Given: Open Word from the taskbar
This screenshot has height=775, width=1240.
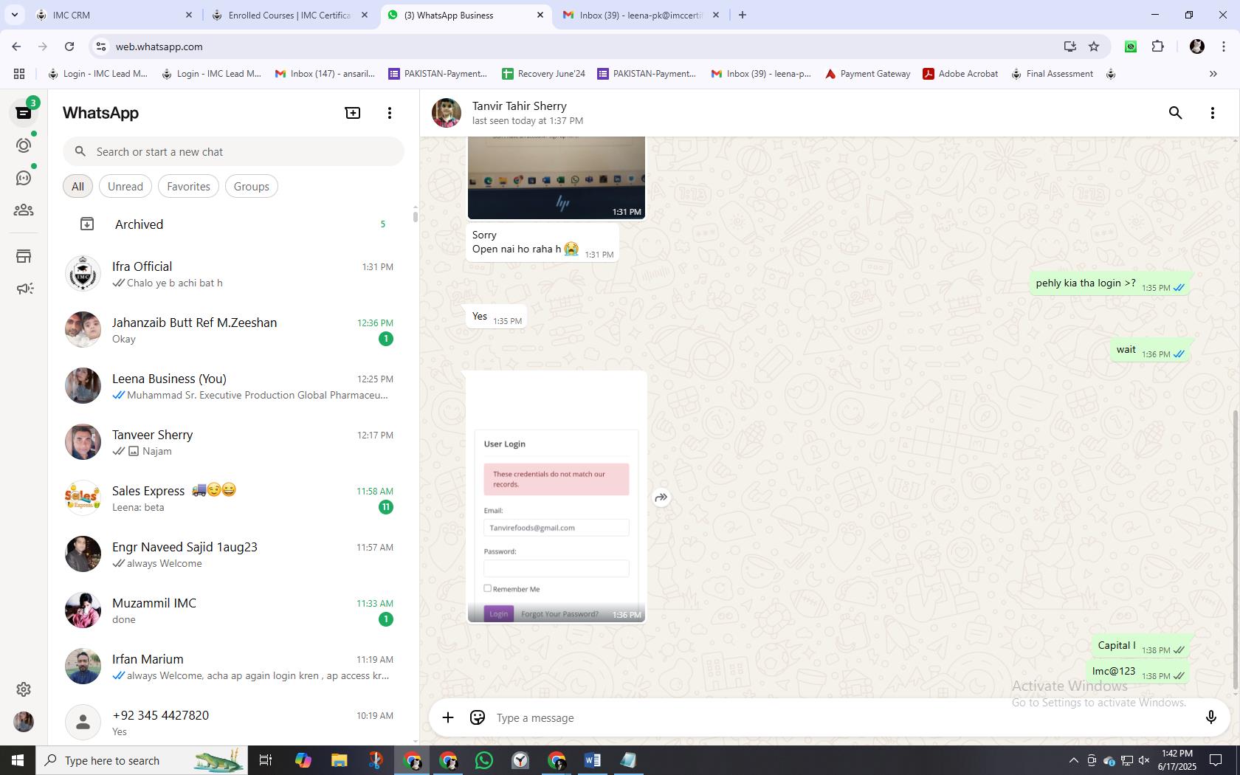Looking at the screenshot, I should (x=592, y=760).
